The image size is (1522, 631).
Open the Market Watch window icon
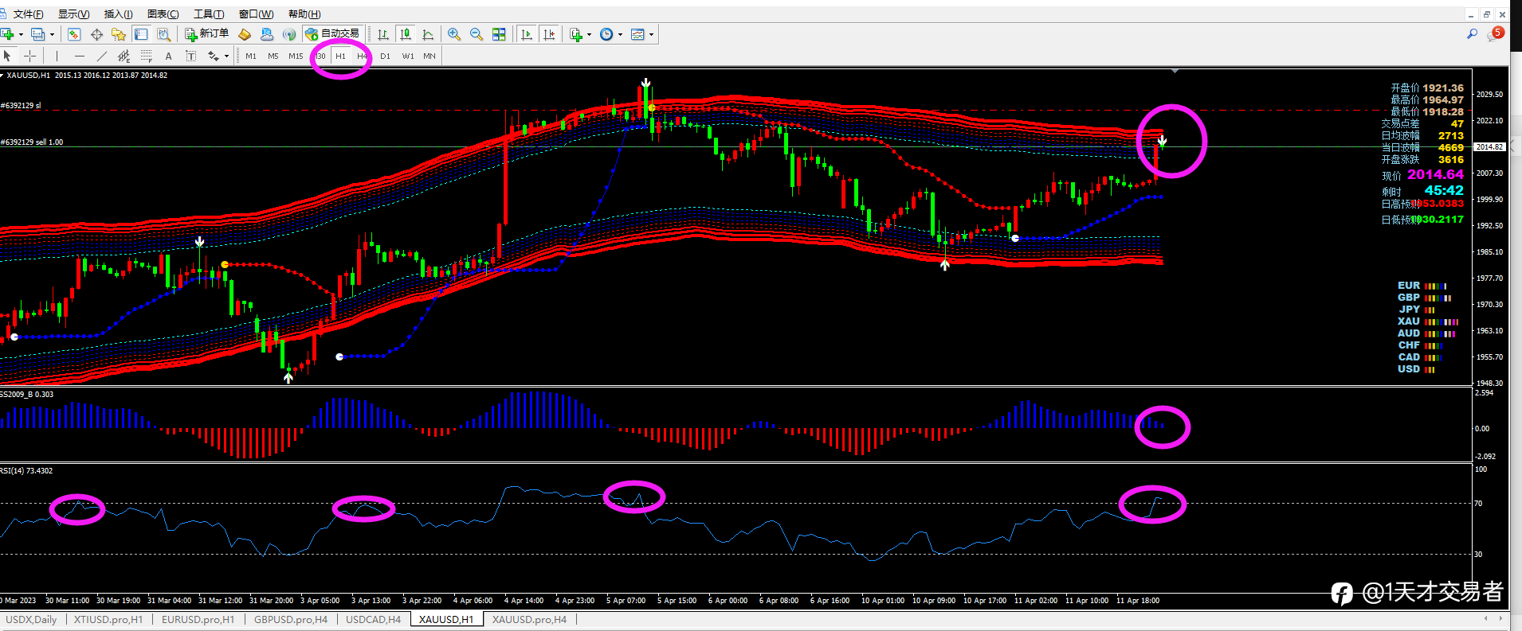[x=74, y=34]
